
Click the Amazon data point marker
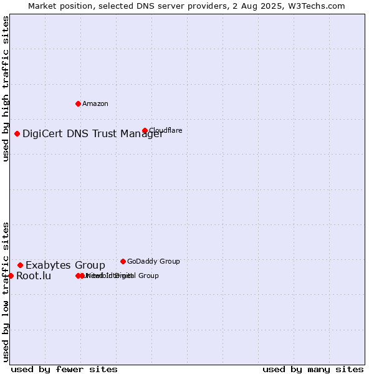pos(78,103)
